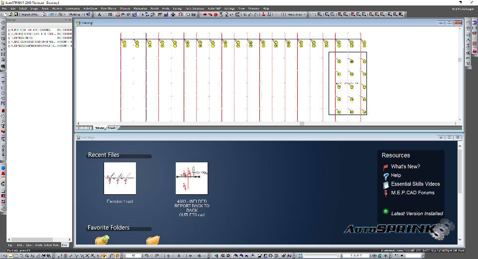The image size is (478, 259).
Task: Open the Window menu
Action: 253,8
